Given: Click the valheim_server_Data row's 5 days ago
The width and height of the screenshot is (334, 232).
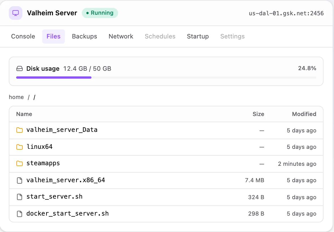Looking at the screenshot, I should [302, 130].
